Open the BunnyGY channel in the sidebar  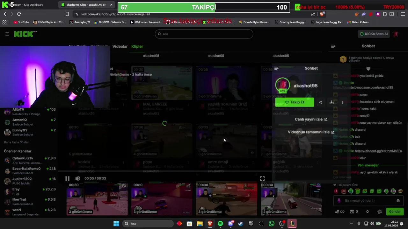click(x=30, y=132)
